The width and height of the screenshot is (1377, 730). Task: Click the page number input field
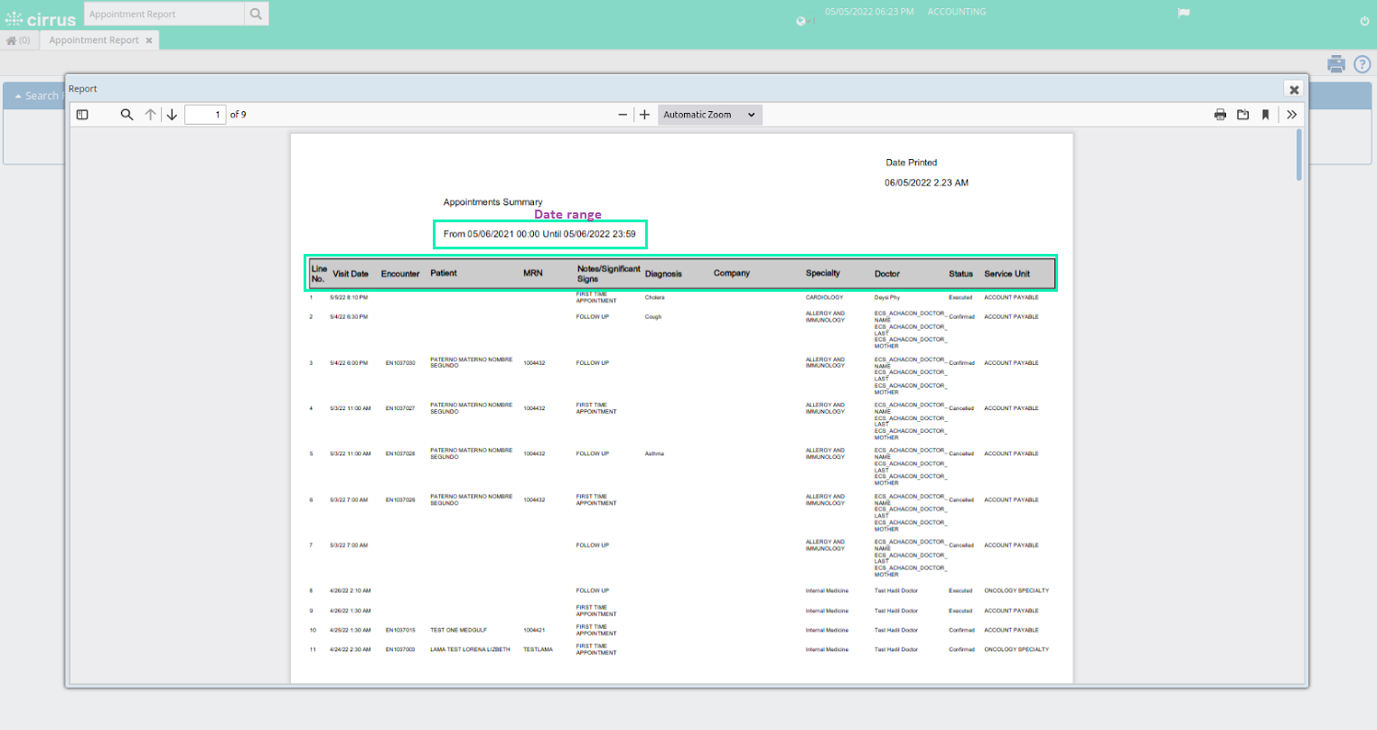[205, 115]
